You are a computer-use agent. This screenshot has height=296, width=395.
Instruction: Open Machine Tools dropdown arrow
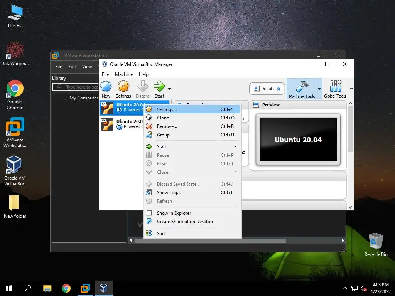[x=319, y=89]
